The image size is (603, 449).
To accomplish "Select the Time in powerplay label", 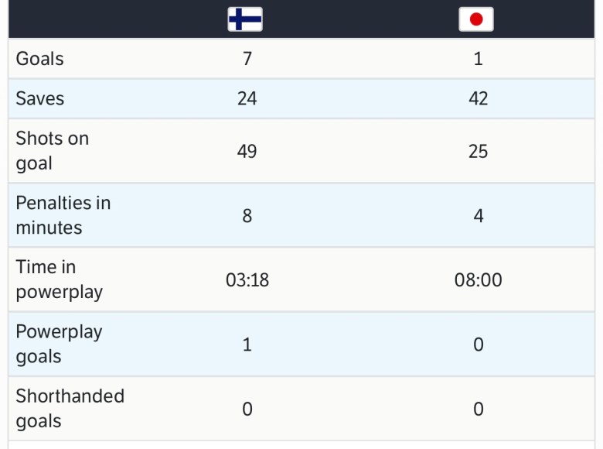I will tap(60, 279).
